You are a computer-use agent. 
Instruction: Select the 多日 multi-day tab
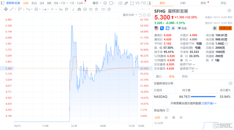(x=34, y=3)
